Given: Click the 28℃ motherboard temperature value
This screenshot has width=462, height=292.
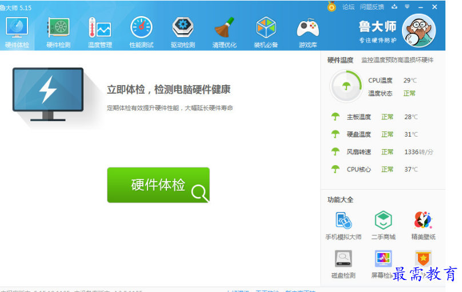Looking at the screenshot, I should pos(411,117).
